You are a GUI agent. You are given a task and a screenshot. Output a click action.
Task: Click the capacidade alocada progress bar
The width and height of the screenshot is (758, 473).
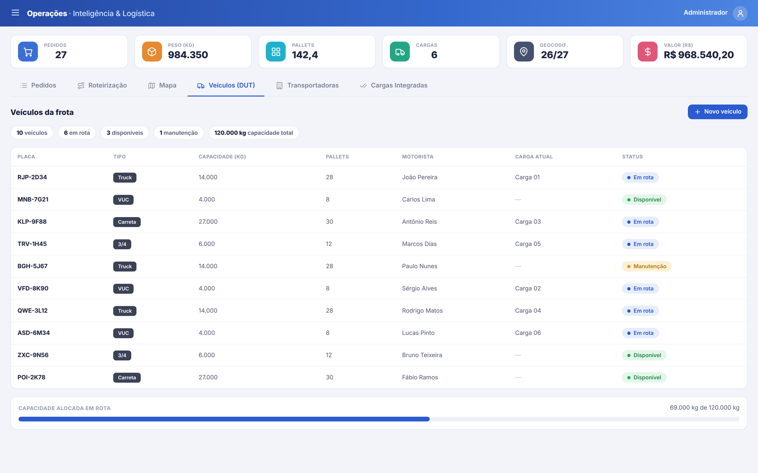click(379, 419)
